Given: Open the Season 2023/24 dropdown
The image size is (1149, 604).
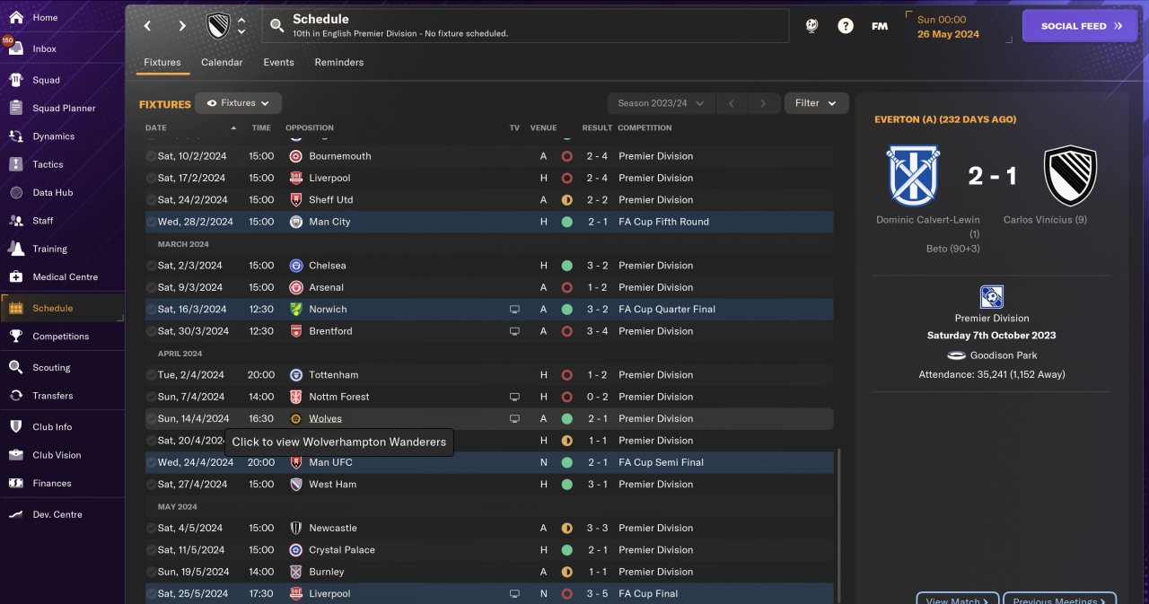Looking at the screenshot, I should (661, 103).
